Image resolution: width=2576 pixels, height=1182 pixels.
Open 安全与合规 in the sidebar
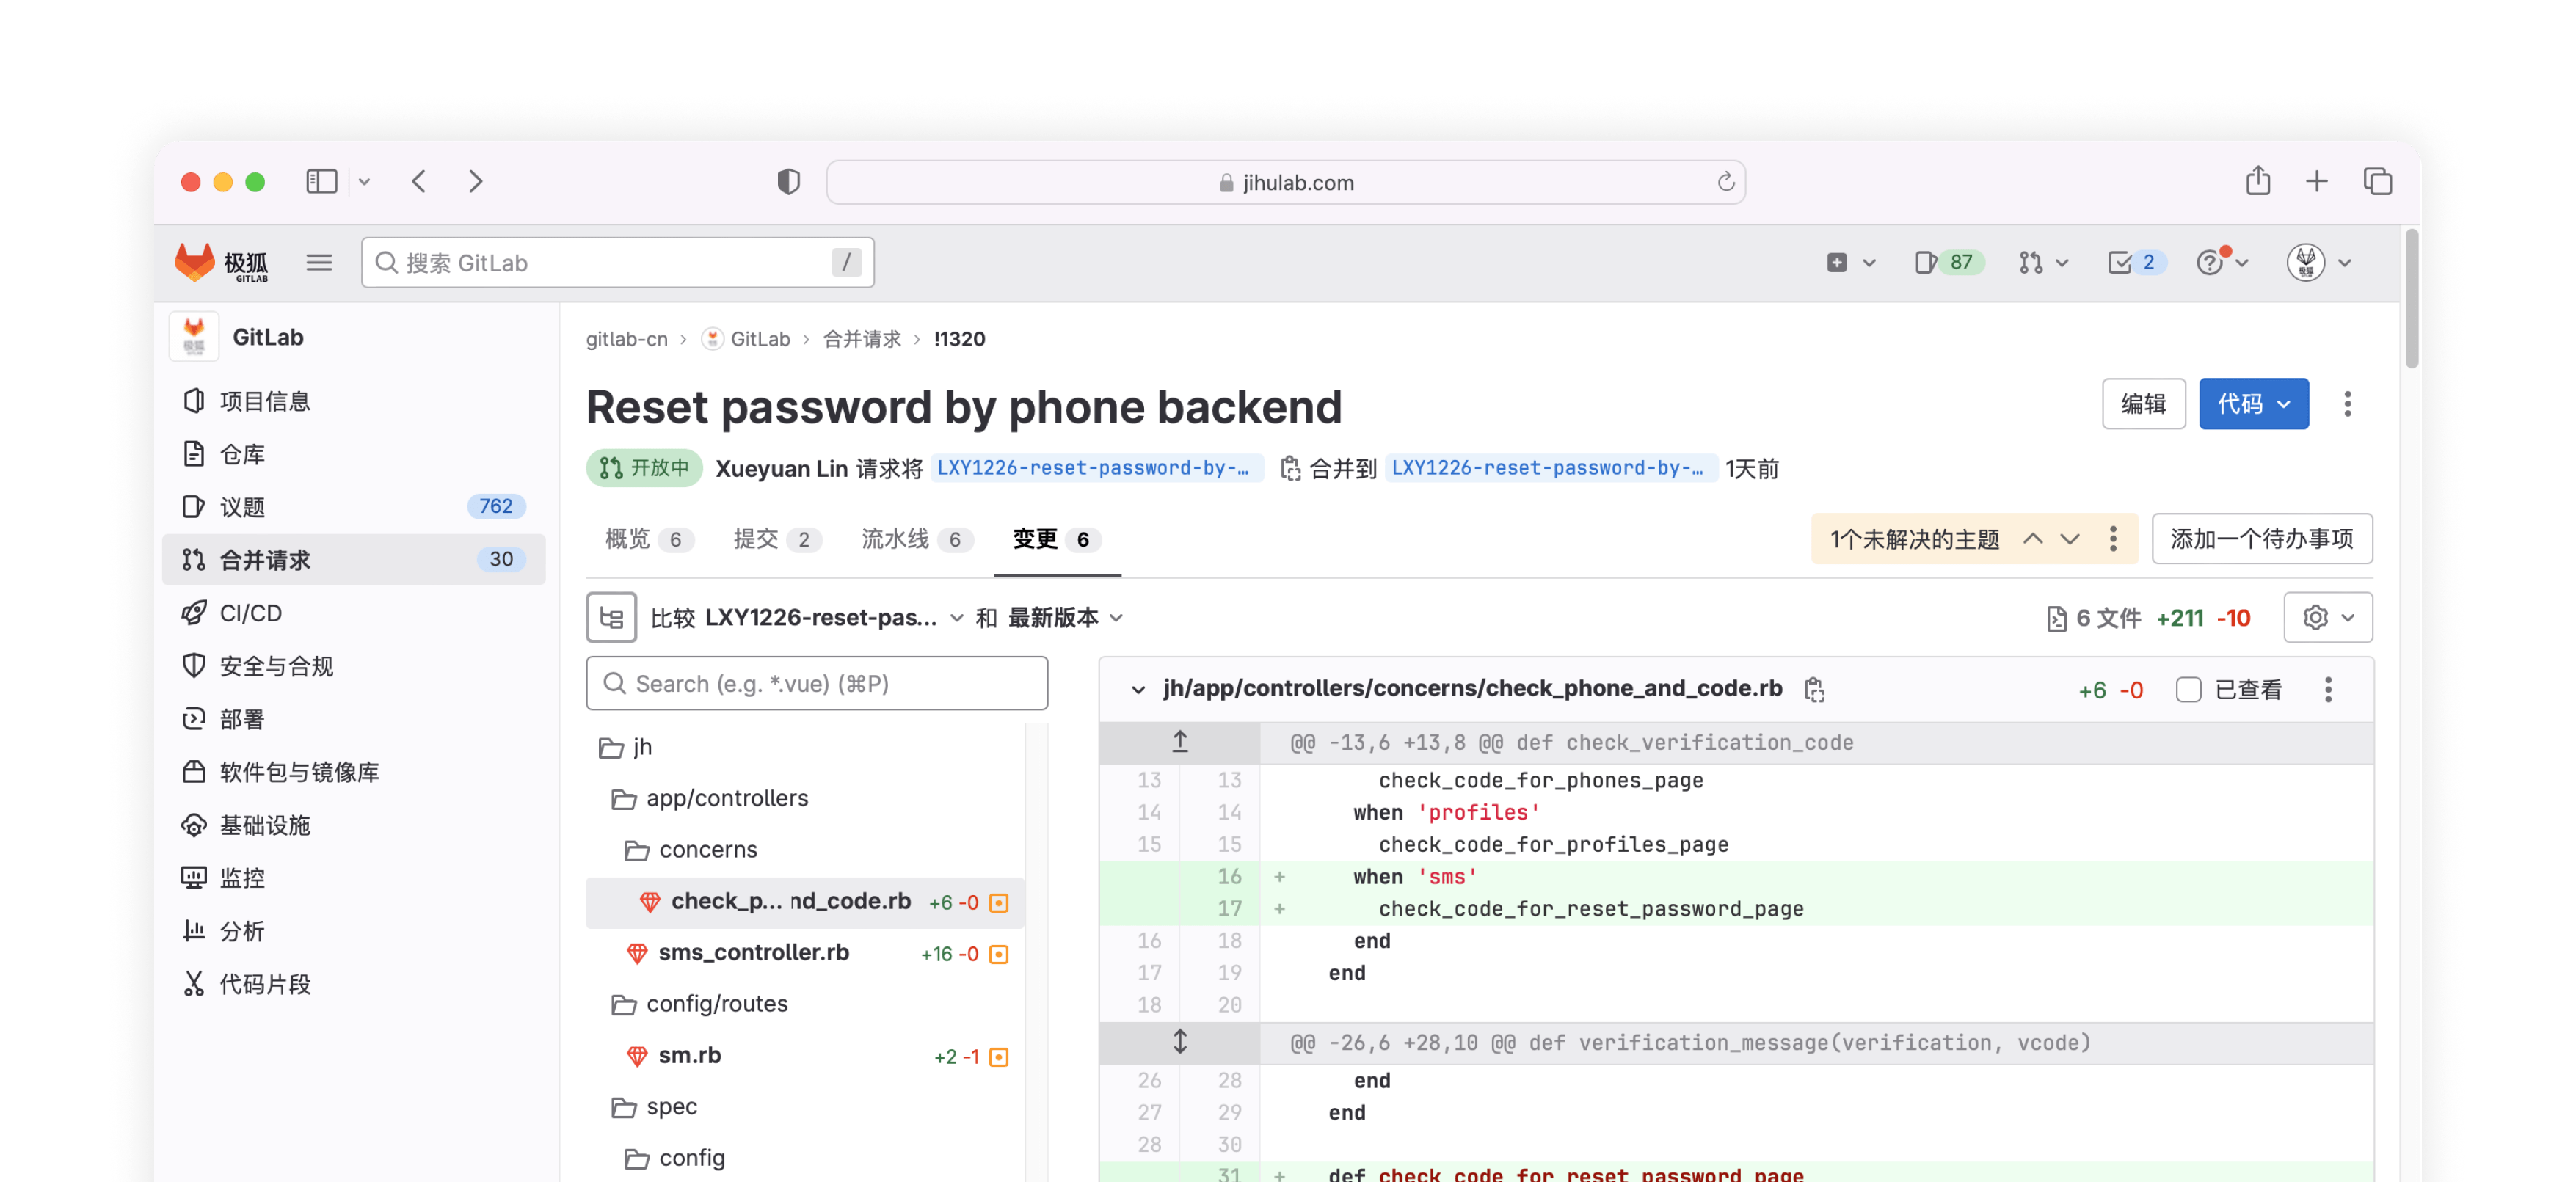353,666
